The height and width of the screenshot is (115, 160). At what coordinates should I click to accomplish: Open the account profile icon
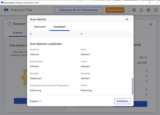[134, 10]
